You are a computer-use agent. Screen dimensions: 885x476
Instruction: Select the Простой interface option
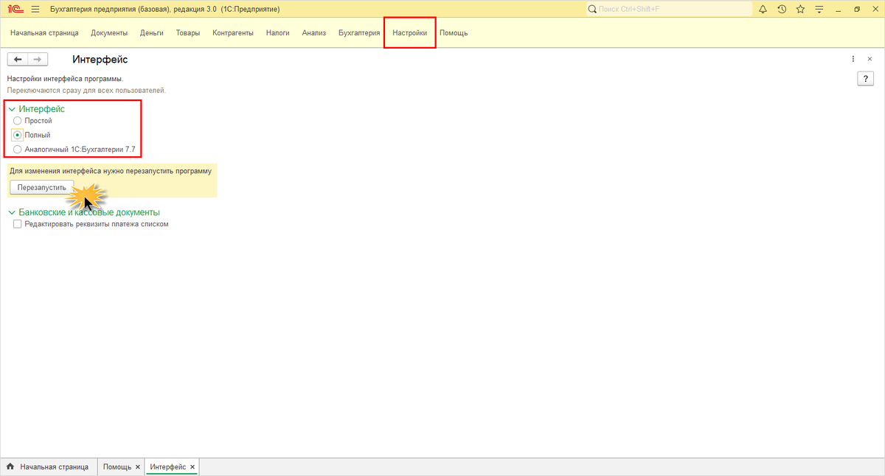point(18,120)
